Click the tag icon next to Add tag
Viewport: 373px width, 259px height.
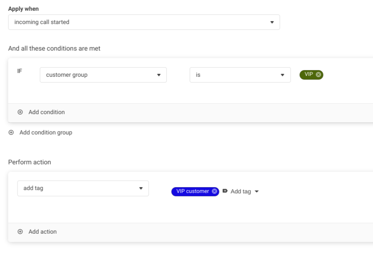click(x=225, y=191)
